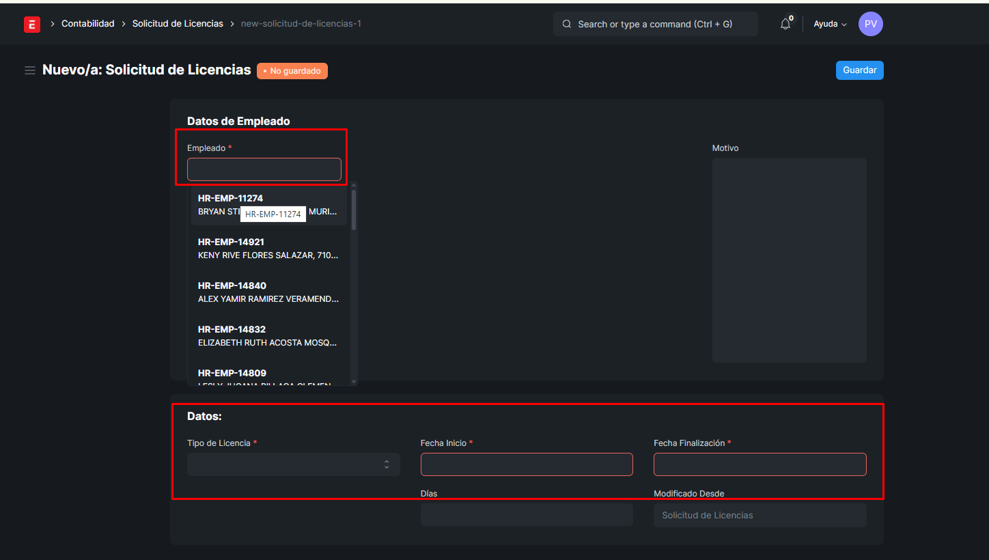The width and height of the screenshot is (989, 560).
Task: Open notifications bell icon
Action: [x=785, y=24]
